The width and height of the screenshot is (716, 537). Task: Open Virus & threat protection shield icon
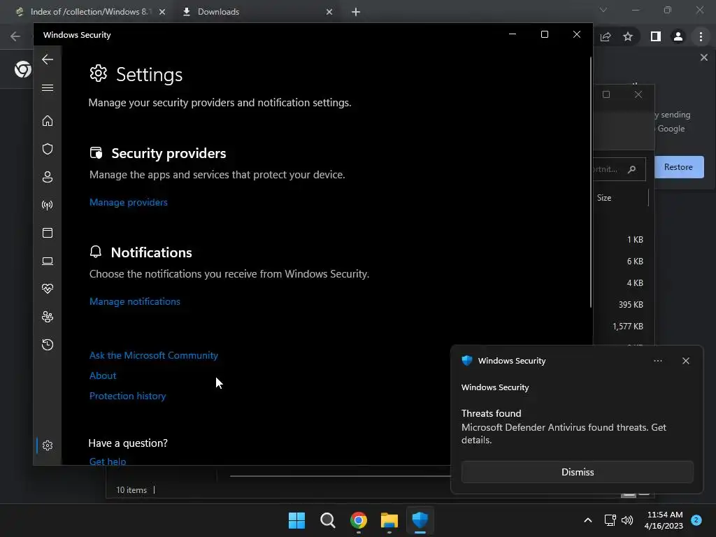[x=48, y=149]
